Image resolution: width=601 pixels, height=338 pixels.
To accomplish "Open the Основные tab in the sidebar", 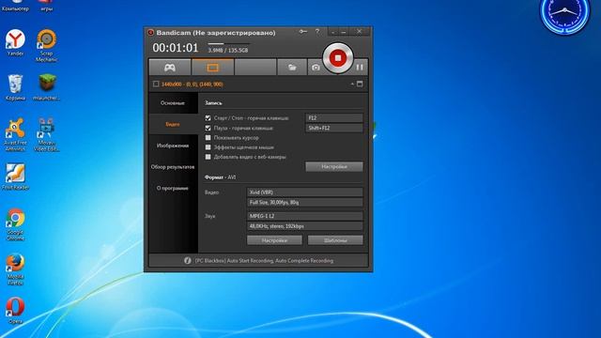I will coord(173,102).
